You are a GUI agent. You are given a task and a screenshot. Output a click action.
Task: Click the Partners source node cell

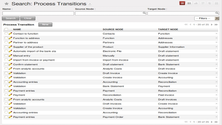(109, 42)
